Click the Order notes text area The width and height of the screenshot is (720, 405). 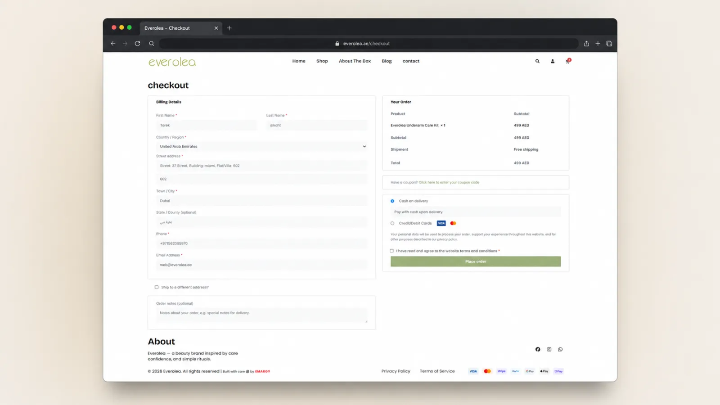[x=262, y=315]
